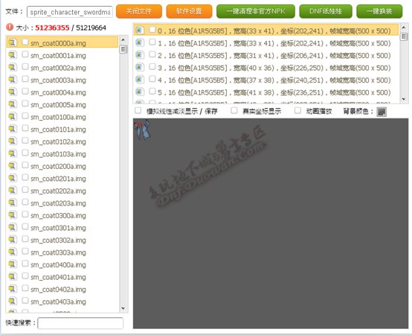Screen dimensions: 412x335
Task: Click the frame list scrollbar thumb
Action: click(x=404, y=36)
